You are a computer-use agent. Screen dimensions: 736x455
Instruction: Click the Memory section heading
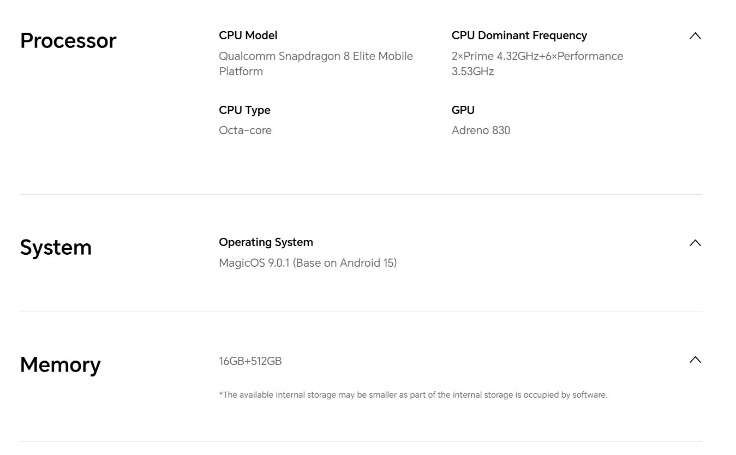(x=60, y=364)
